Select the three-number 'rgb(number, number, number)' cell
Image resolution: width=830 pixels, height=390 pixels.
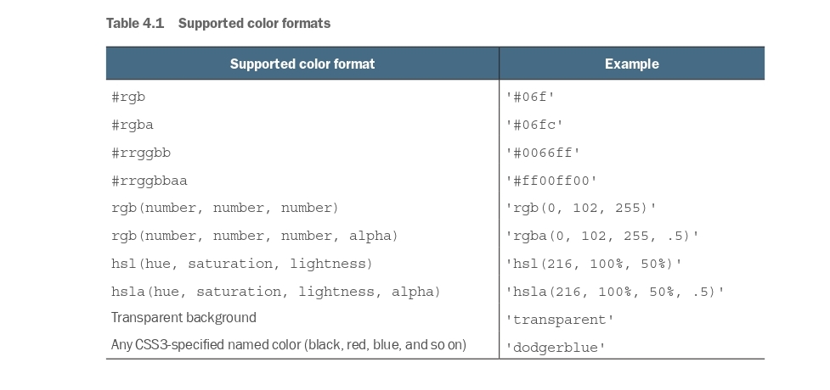tap(225, 208)
